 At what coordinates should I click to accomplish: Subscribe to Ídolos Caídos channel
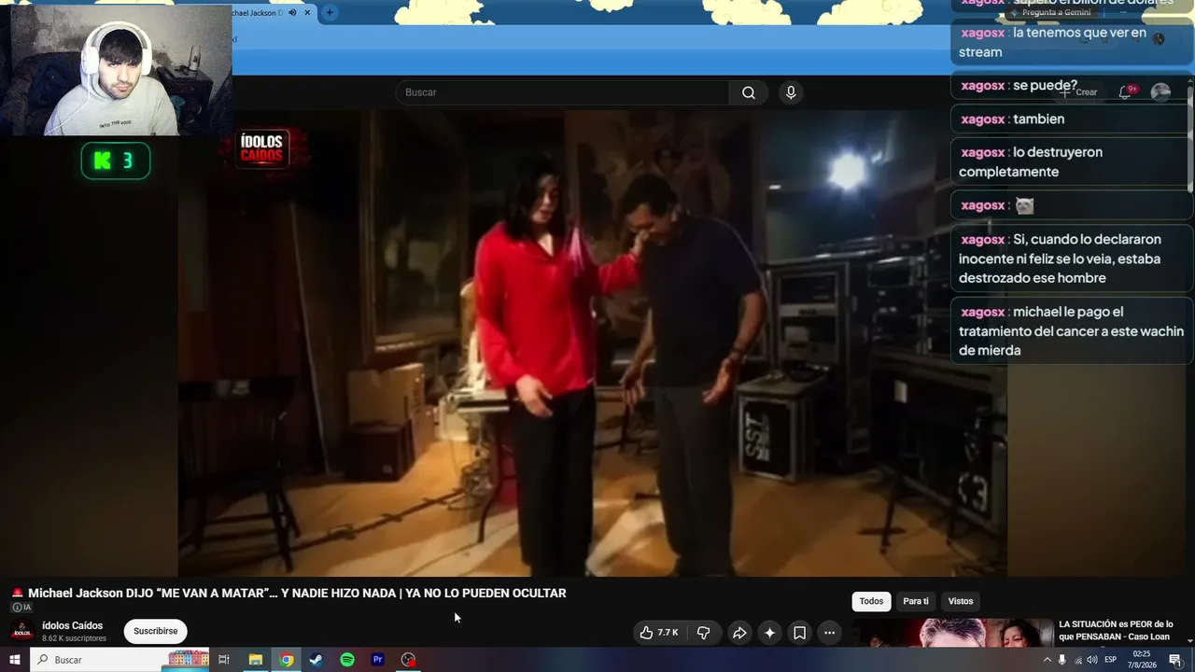click(x=155, y=631)
